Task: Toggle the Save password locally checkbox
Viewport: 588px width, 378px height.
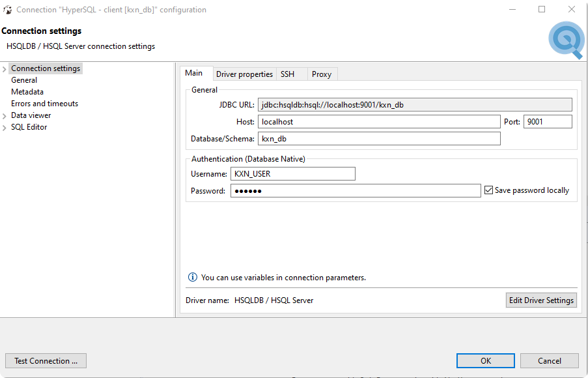Action: (488, 190)
